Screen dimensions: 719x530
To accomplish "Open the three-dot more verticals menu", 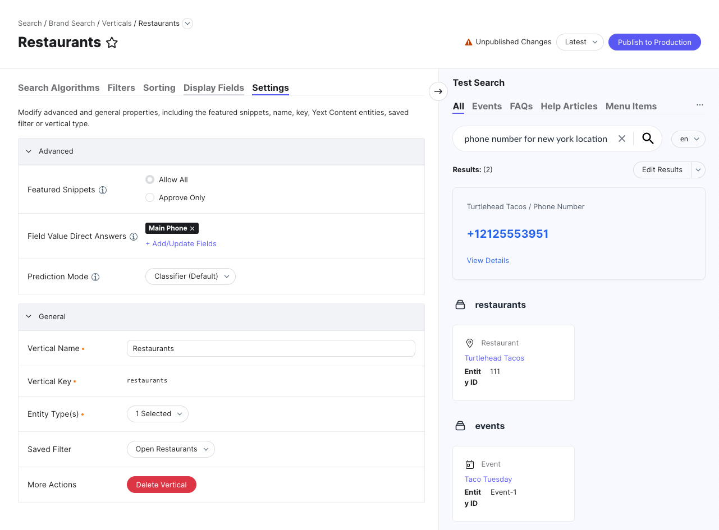I will (x=700, y=105).
